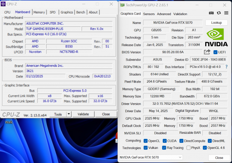
Task: Select the Mainboard tab in CPU-Z
Action: click(23, 12)
